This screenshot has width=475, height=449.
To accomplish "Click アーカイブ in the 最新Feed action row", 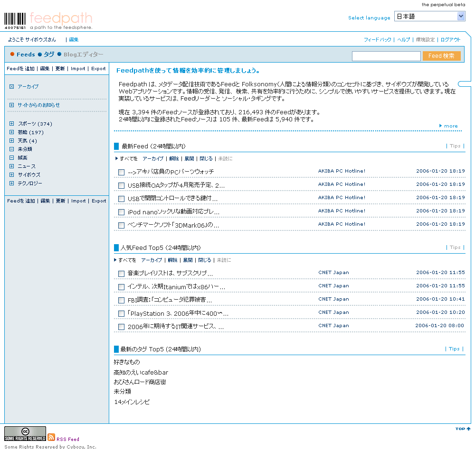I will click(153, 158).
